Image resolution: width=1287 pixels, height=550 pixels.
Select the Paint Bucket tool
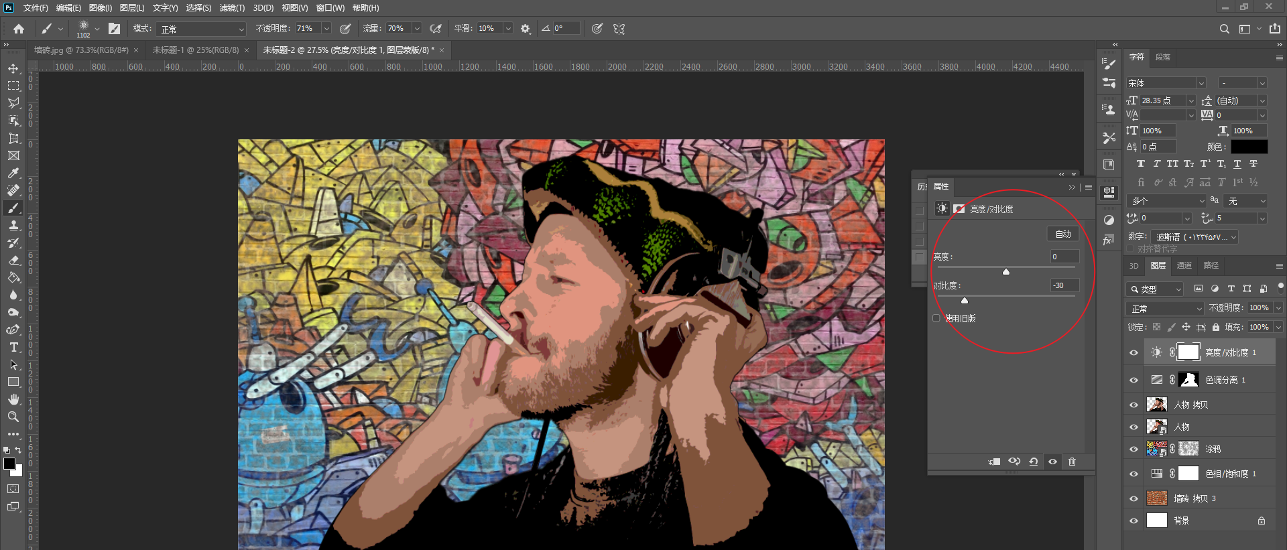13,277
